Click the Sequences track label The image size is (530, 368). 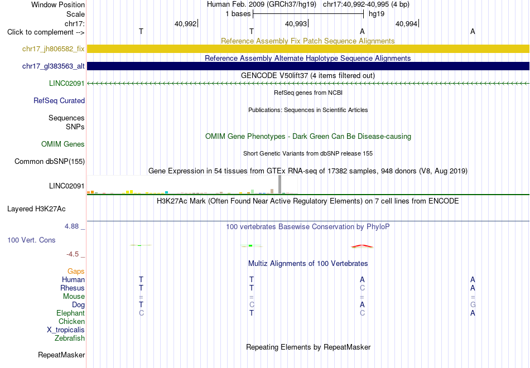point(66,118)
